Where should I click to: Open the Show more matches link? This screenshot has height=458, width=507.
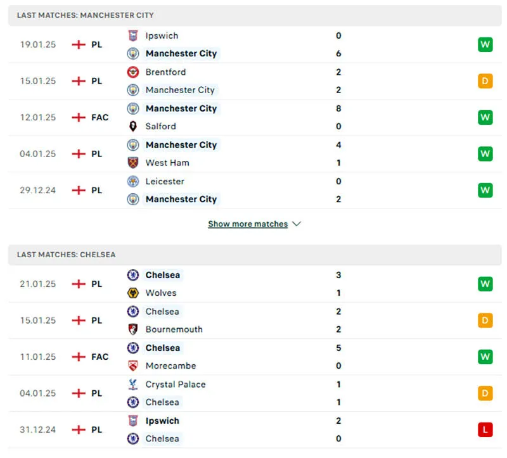click(x=248, y=224)
